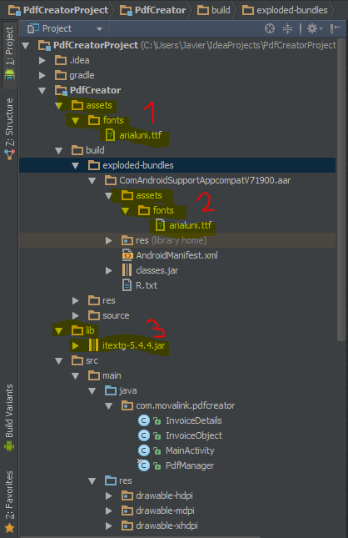Select the InvoiceObject class icon

tap(144, 435)
